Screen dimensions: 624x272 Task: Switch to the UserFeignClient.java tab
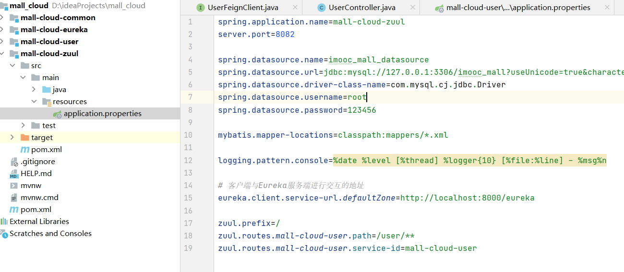(x=242, y=8)
